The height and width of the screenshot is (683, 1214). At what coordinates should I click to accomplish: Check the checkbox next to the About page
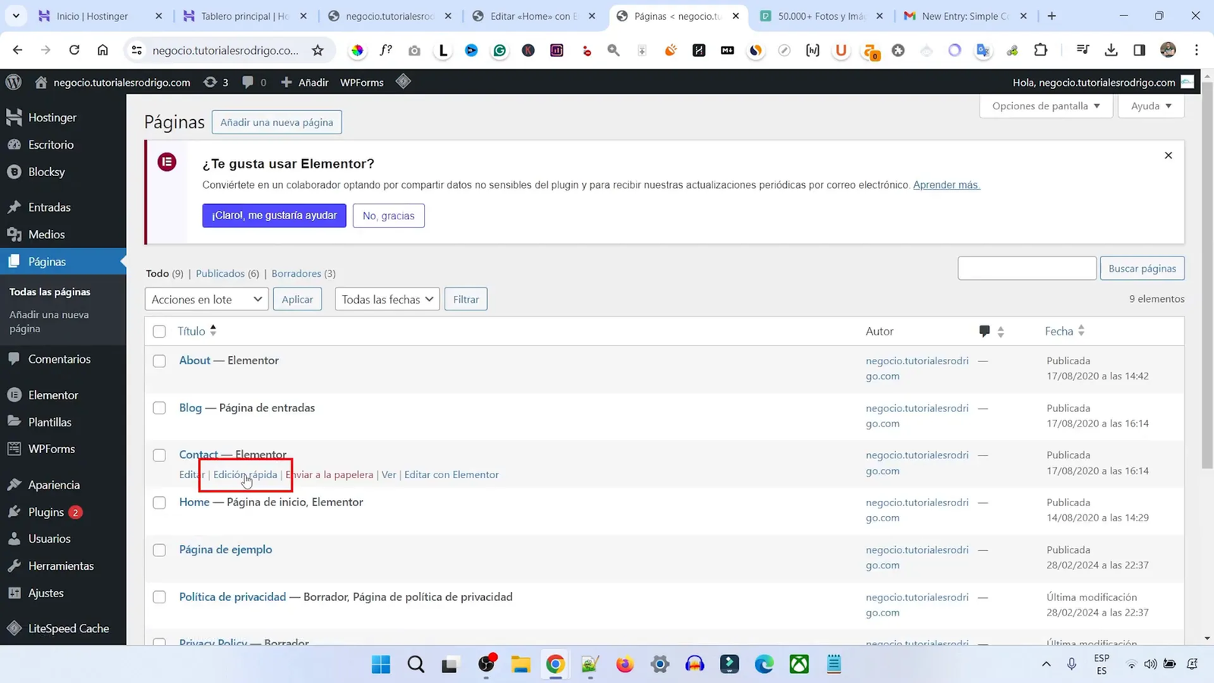tap(159, 361)
